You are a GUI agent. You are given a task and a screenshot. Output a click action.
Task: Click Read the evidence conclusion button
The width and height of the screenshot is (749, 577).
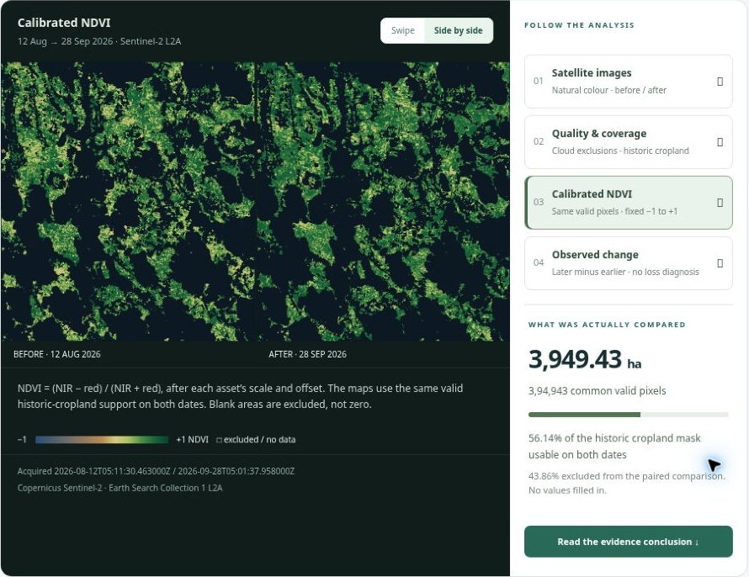pos(628,541)
